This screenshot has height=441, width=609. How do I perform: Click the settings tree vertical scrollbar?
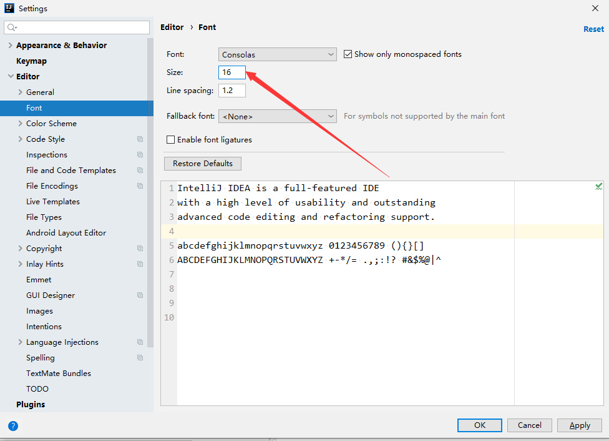pyautogui.click(x=150, y=192)
